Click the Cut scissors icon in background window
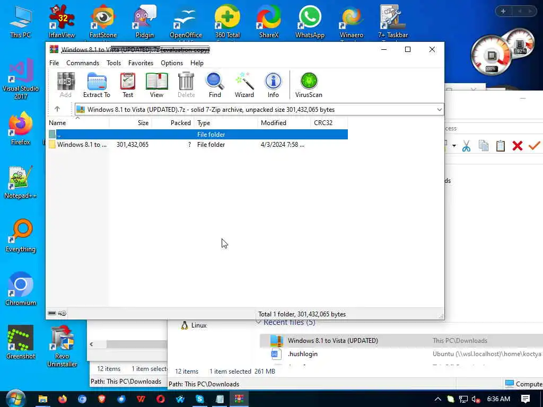543x407 pixels. click(x=466, y=146)
